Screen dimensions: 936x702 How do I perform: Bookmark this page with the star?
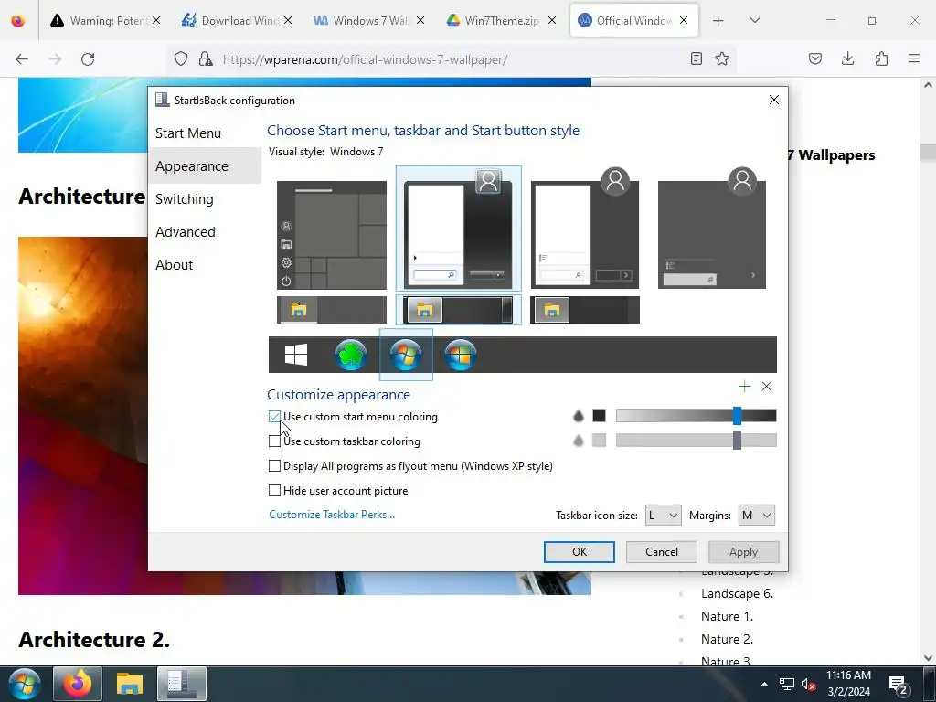722,58
